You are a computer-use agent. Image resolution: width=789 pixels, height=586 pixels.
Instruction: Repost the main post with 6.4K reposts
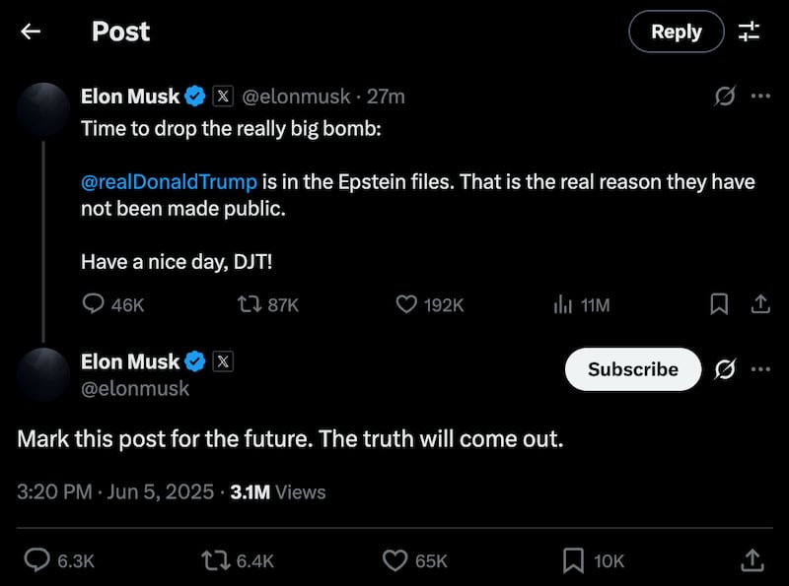coord(212,560)
